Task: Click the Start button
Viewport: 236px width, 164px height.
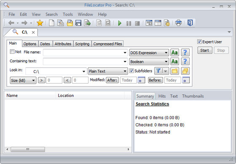Action: tap(205, 50)
